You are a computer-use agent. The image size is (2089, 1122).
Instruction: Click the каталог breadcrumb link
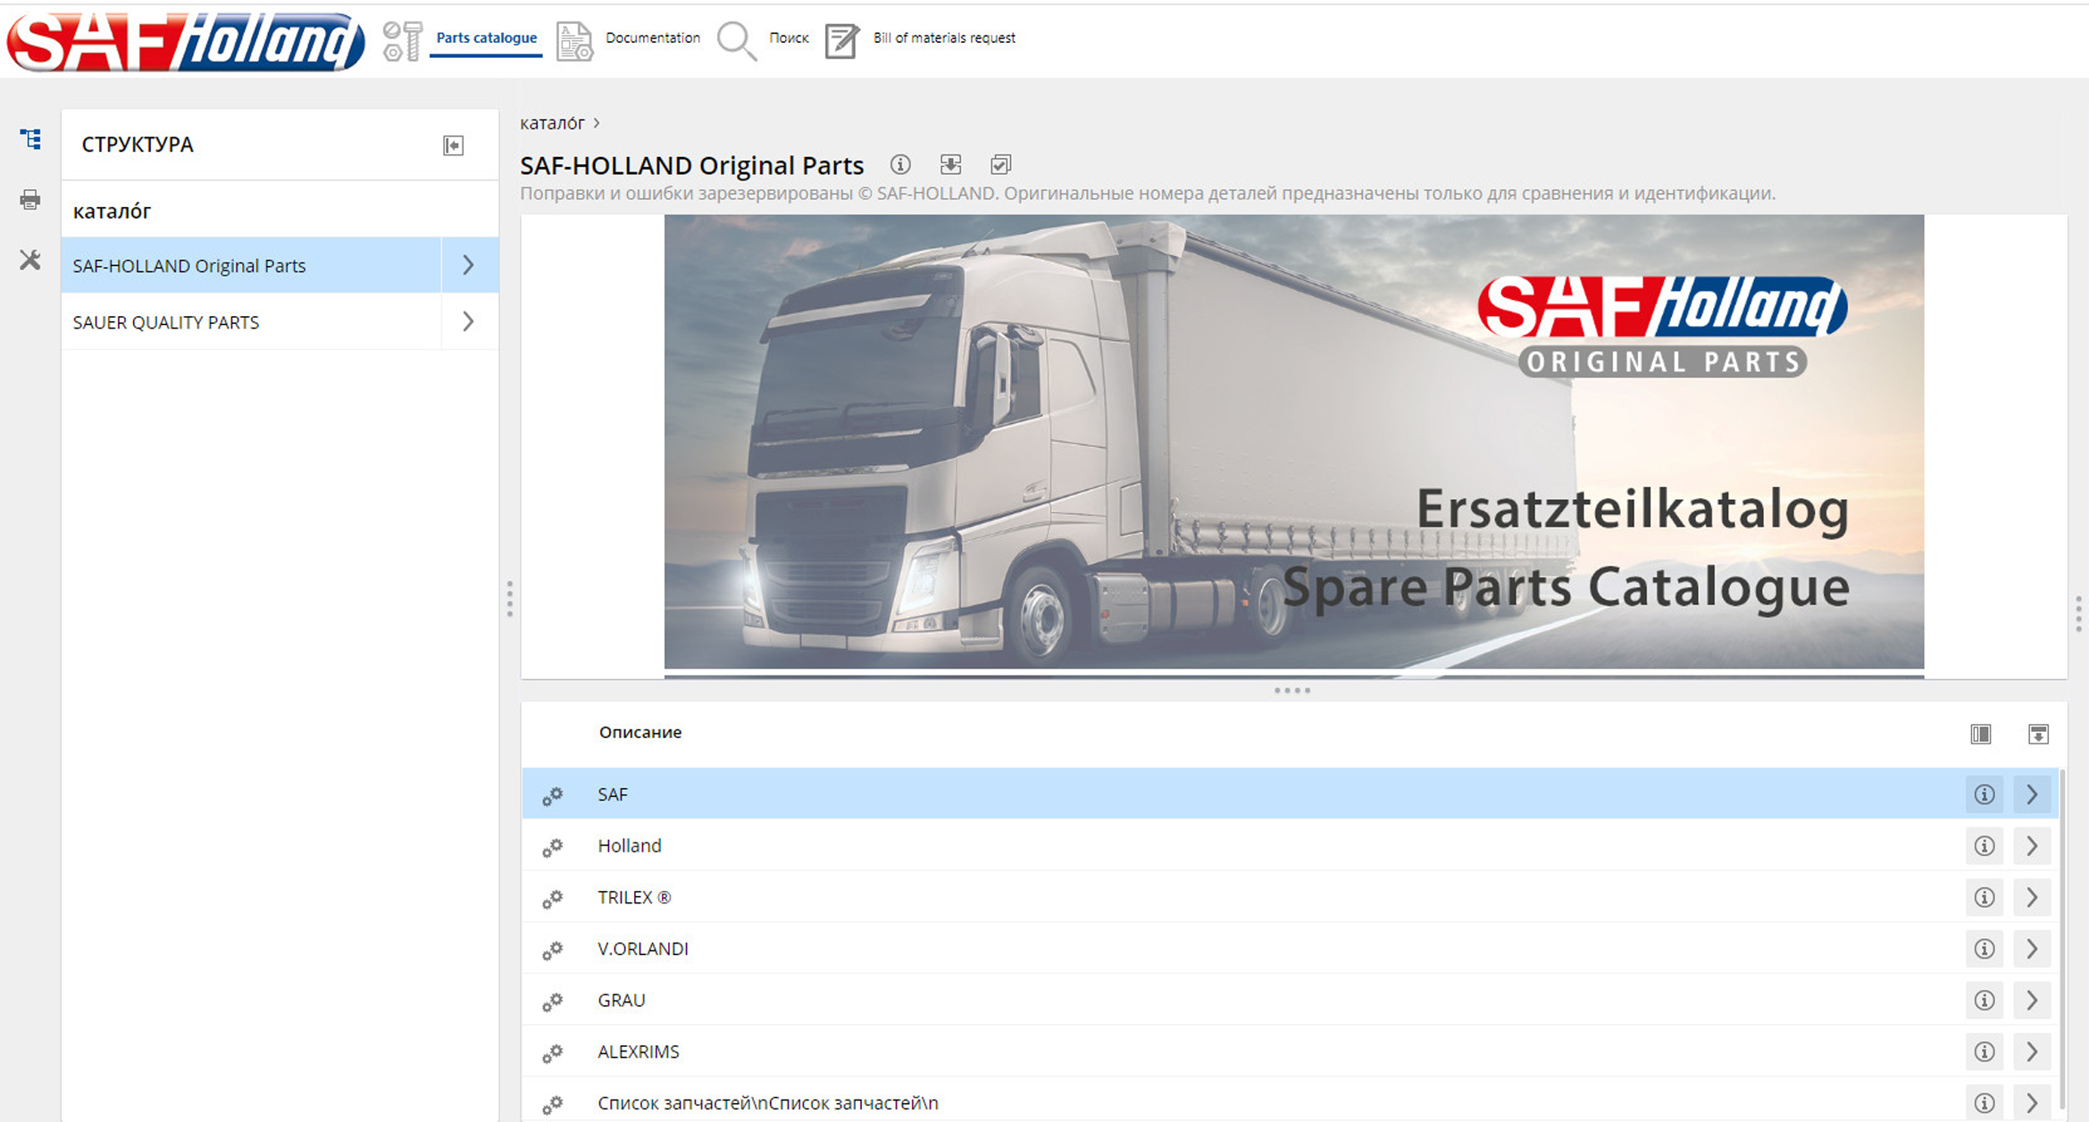552,123
